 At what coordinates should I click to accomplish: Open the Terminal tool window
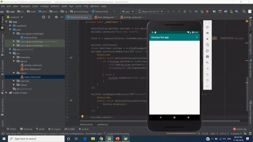click(26, 129)
